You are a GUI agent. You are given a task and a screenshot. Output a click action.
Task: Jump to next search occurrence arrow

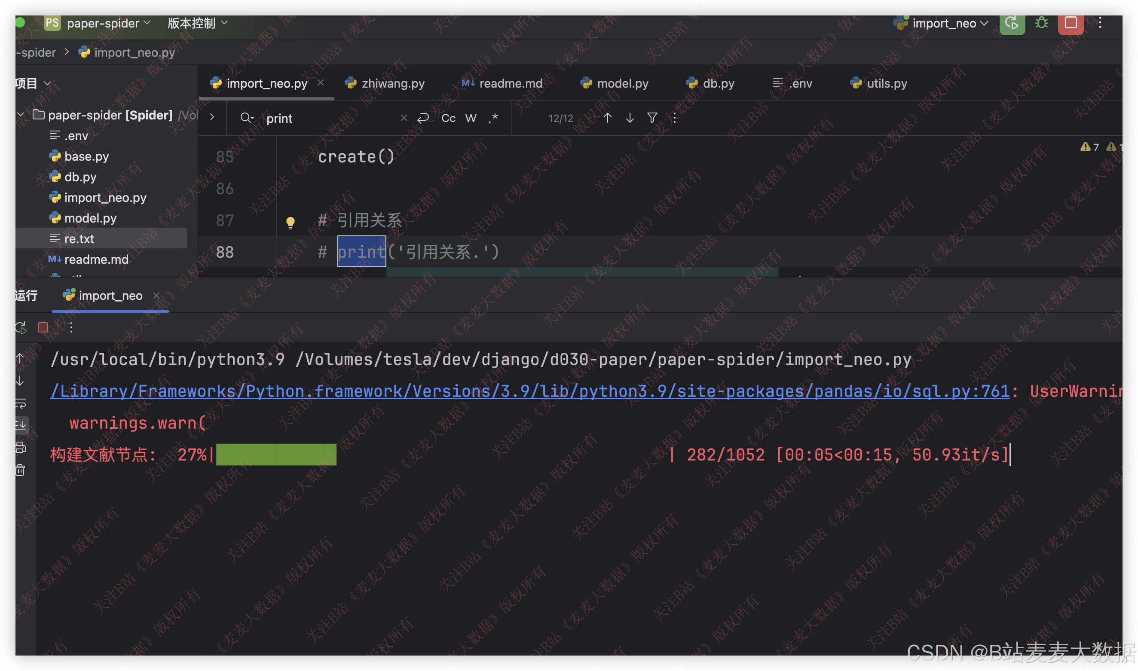point(630,118)
